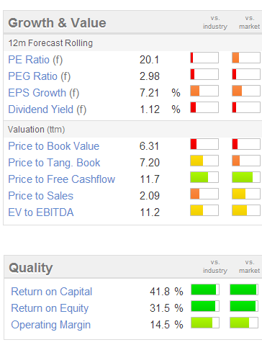Click the Growth & Value section heading

[57, 23]
